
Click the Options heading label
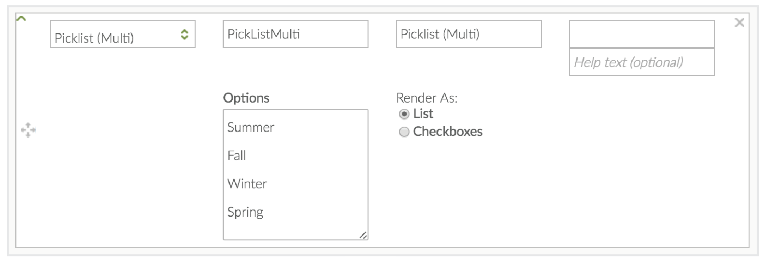(x=246, y=98)
